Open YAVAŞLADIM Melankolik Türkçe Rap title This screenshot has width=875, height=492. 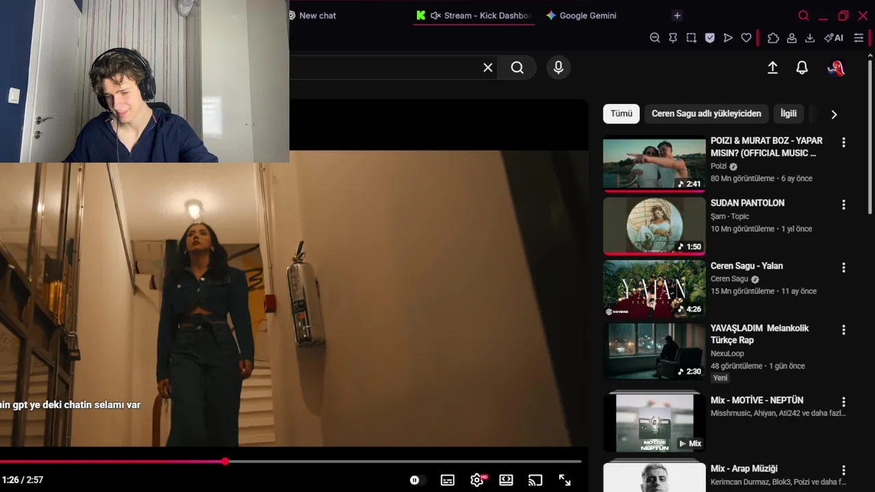click(x=759, y=334)
